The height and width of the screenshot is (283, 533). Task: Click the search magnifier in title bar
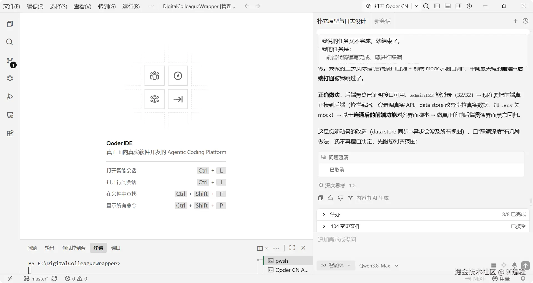point(426,6)
